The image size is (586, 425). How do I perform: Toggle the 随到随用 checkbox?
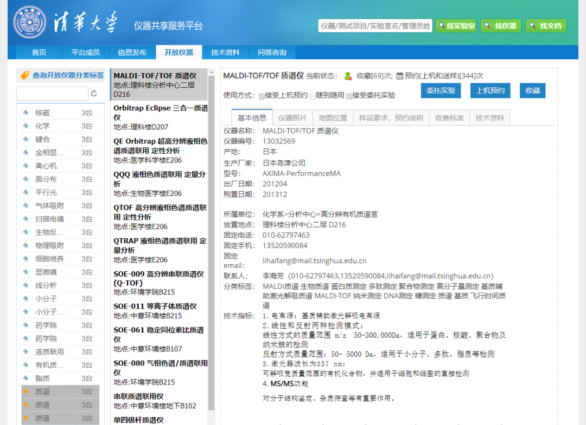click(x=313, y=96)
